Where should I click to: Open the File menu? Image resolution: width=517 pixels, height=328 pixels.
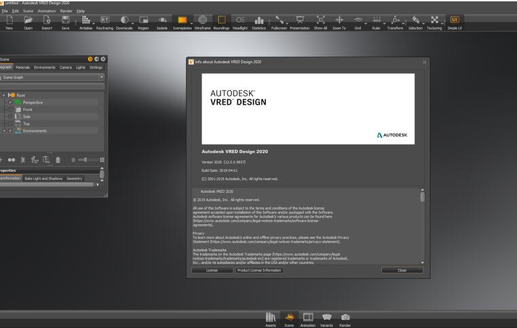(5, 11)
